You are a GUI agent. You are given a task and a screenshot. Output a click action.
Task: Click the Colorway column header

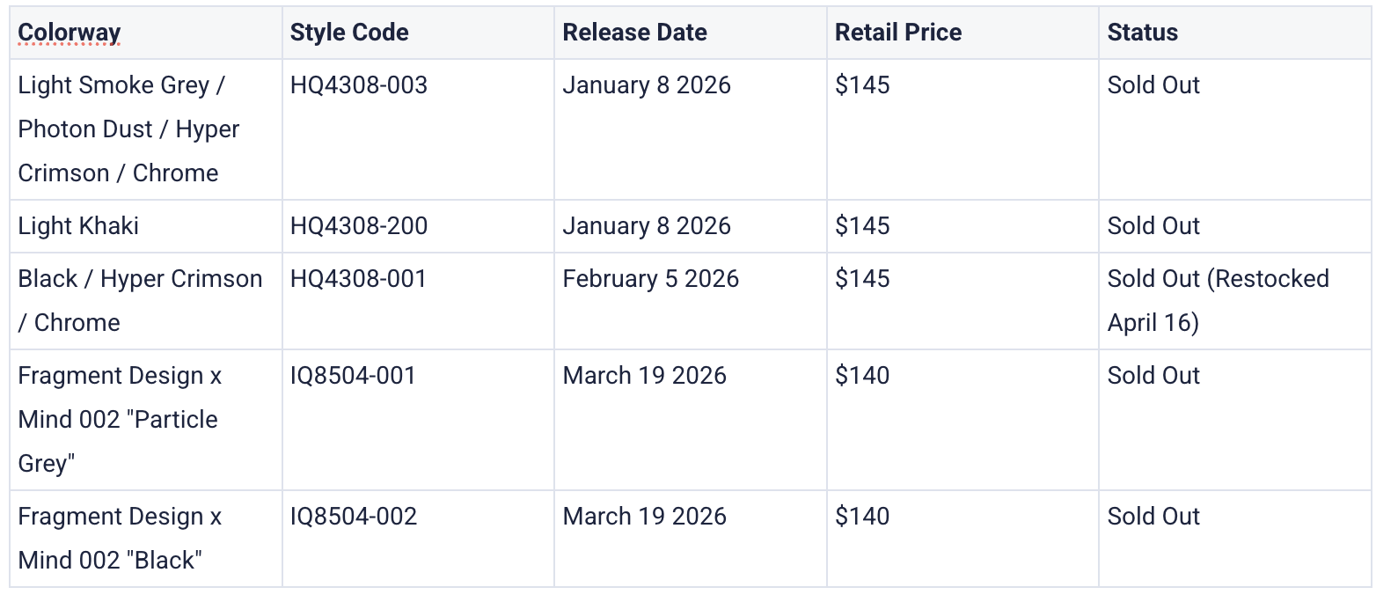pos(70,33)
